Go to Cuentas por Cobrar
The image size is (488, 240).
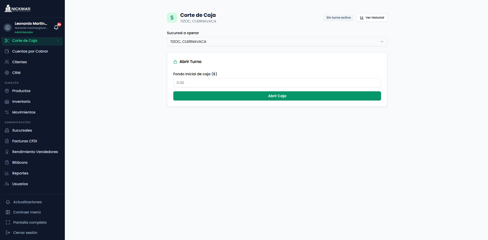click(32, 51)
